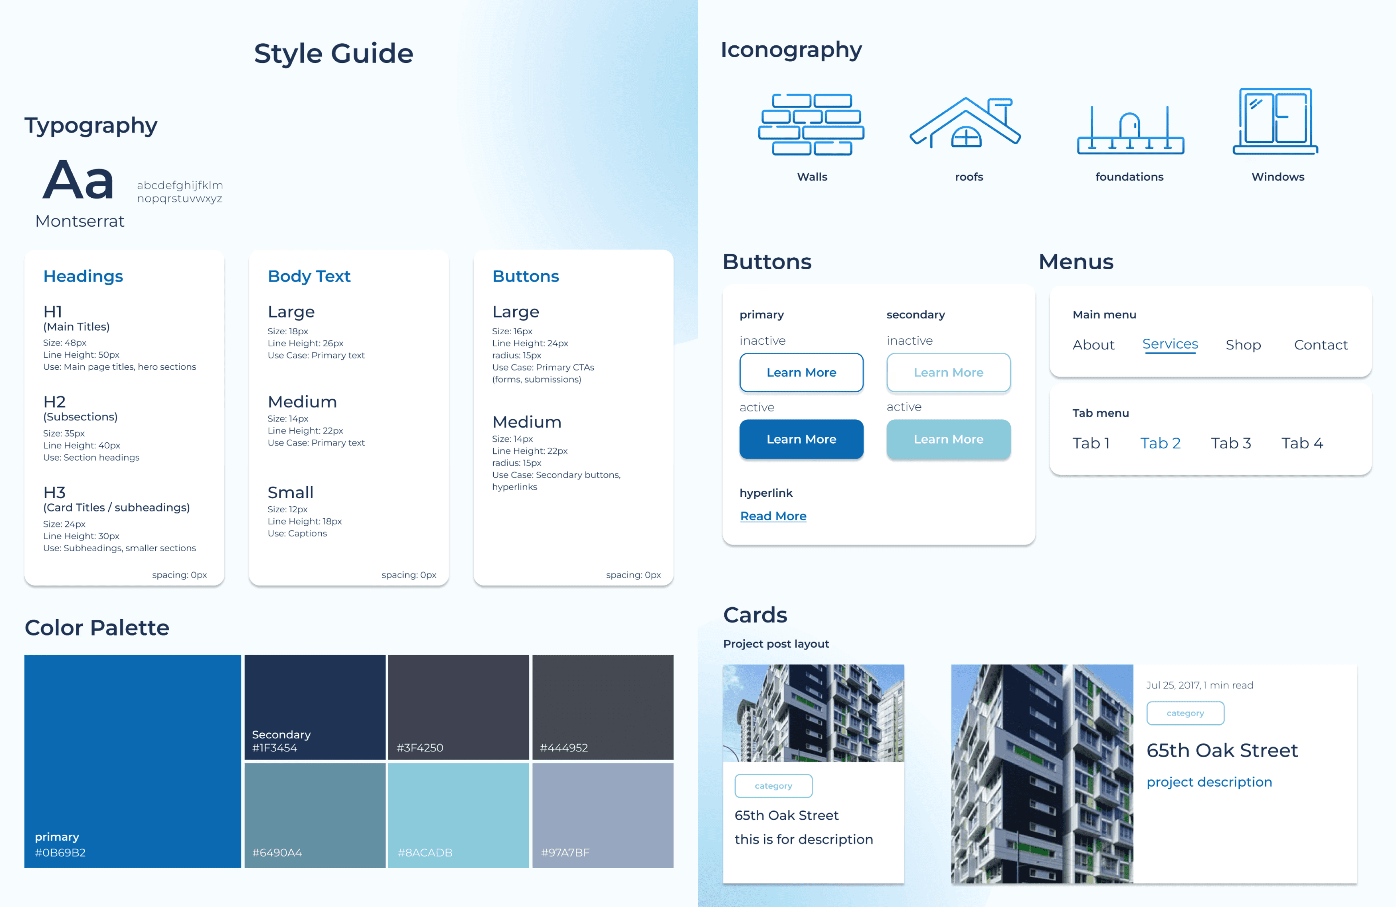
Task: Click the primary inactive Learn More button
Action: coord(801,372)
